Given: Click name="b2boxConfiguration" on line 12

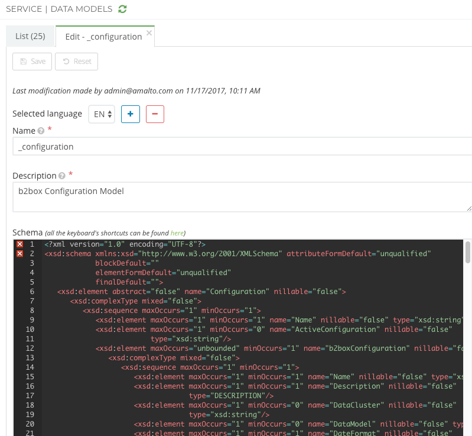Looking at the screenshot, I should coord(356,348).
